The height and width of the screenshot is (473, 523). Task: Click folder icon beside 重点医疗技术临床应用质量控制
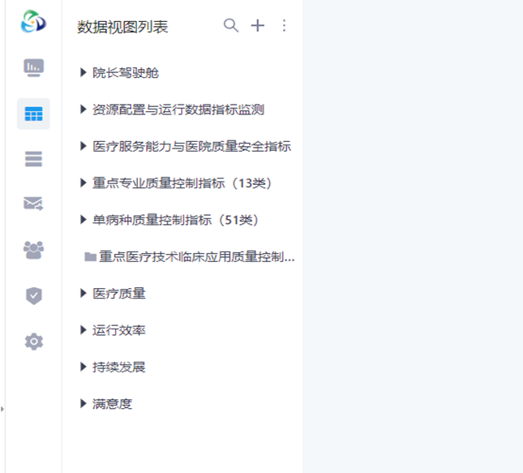coord(90,256)
